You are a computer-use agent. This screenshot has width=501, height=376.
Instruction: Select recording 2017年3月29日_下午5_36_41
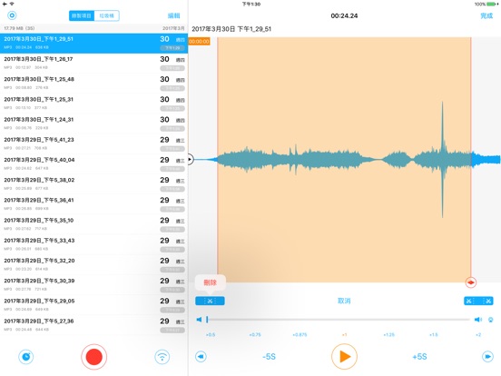click(x=94, y=204)
